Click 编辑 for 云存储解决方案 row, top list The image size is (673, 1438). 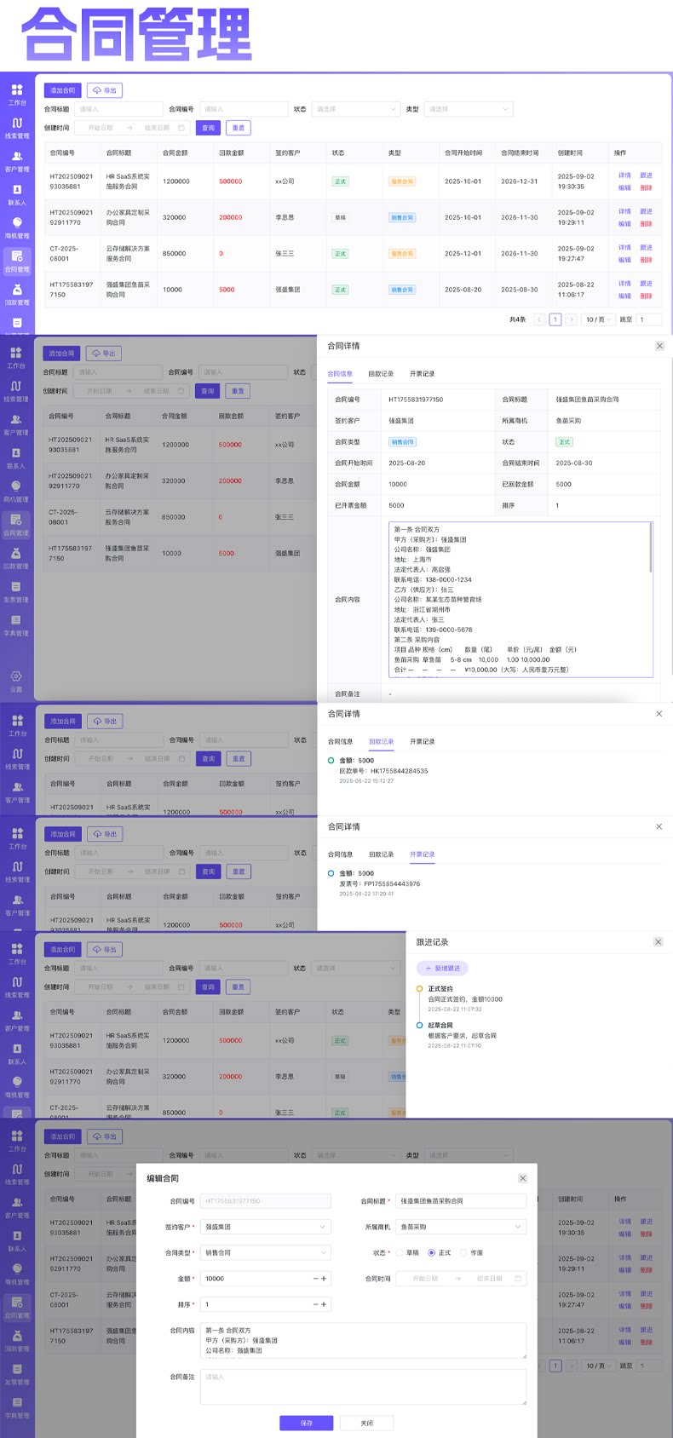coord(624,260)
